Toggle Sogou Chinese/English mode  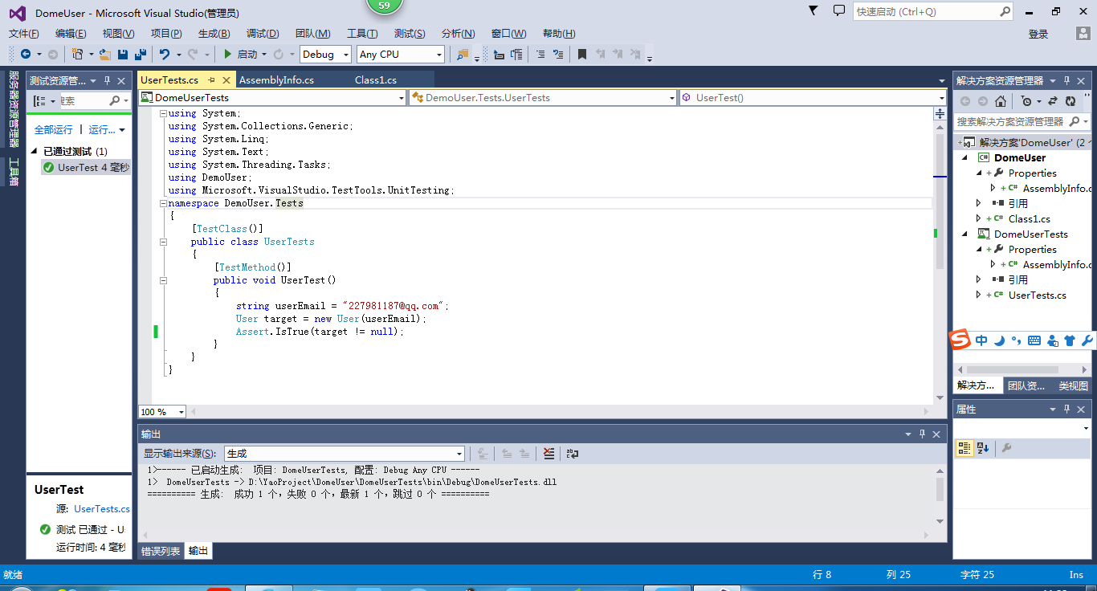click(981, 340)
